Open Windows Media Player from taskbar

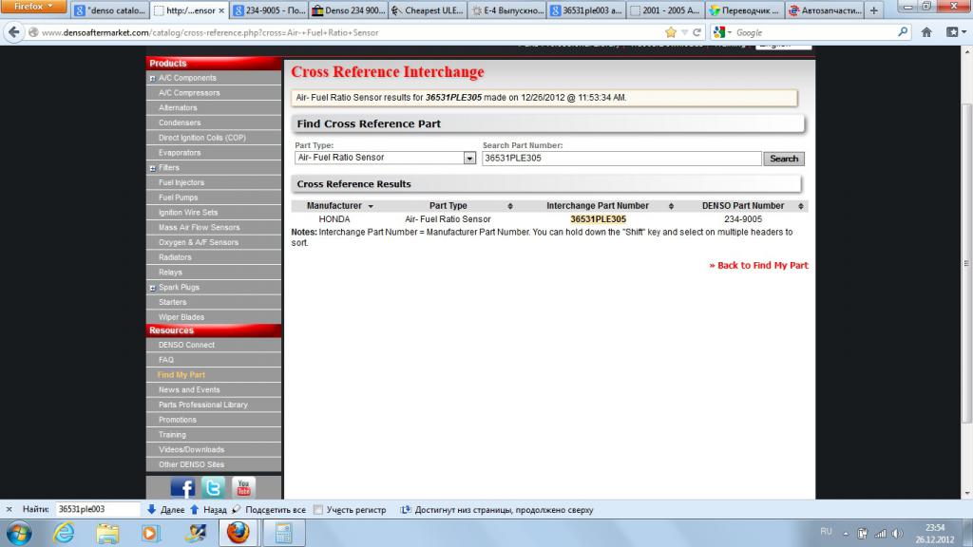click(150, 533)
